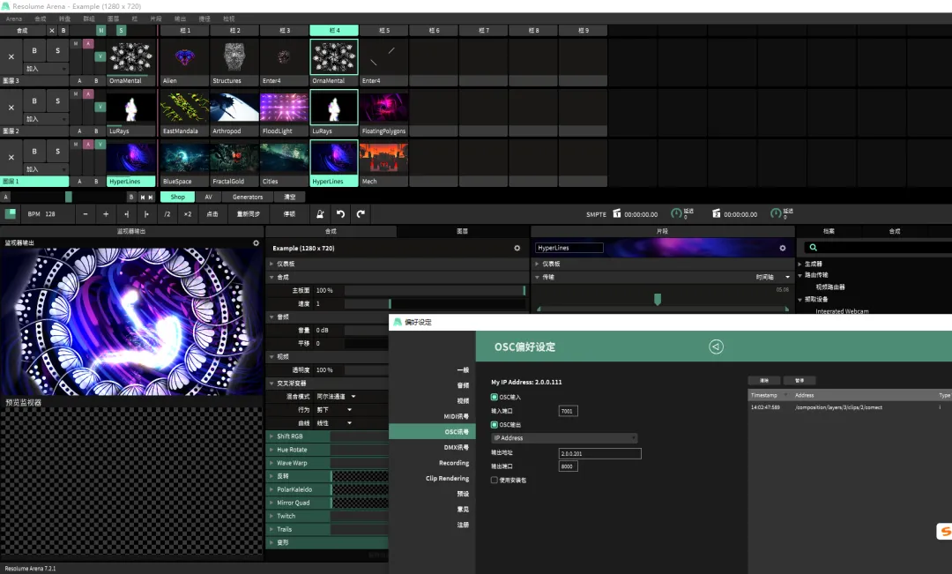Viewport: 952px width, 574px height.
Task: Click the green square icon beside BPM
Action: coord(11,213)
